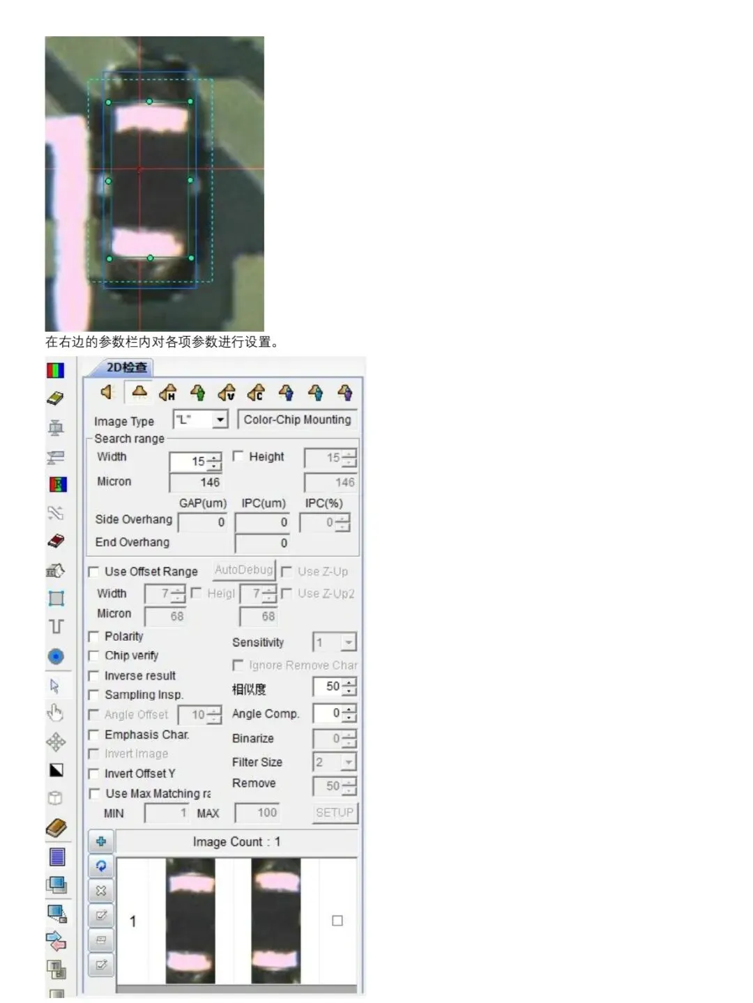753x1003 pixels.
Task: Click the green arrow inspection icon
Action: point(198,393)
